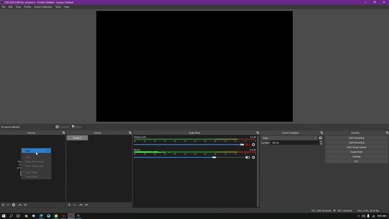
Task: Open the Help menu
Action: coord(66,7)
